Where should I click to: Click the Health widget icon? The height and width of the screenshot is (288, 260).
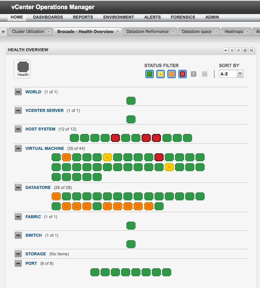coord(23,69)
